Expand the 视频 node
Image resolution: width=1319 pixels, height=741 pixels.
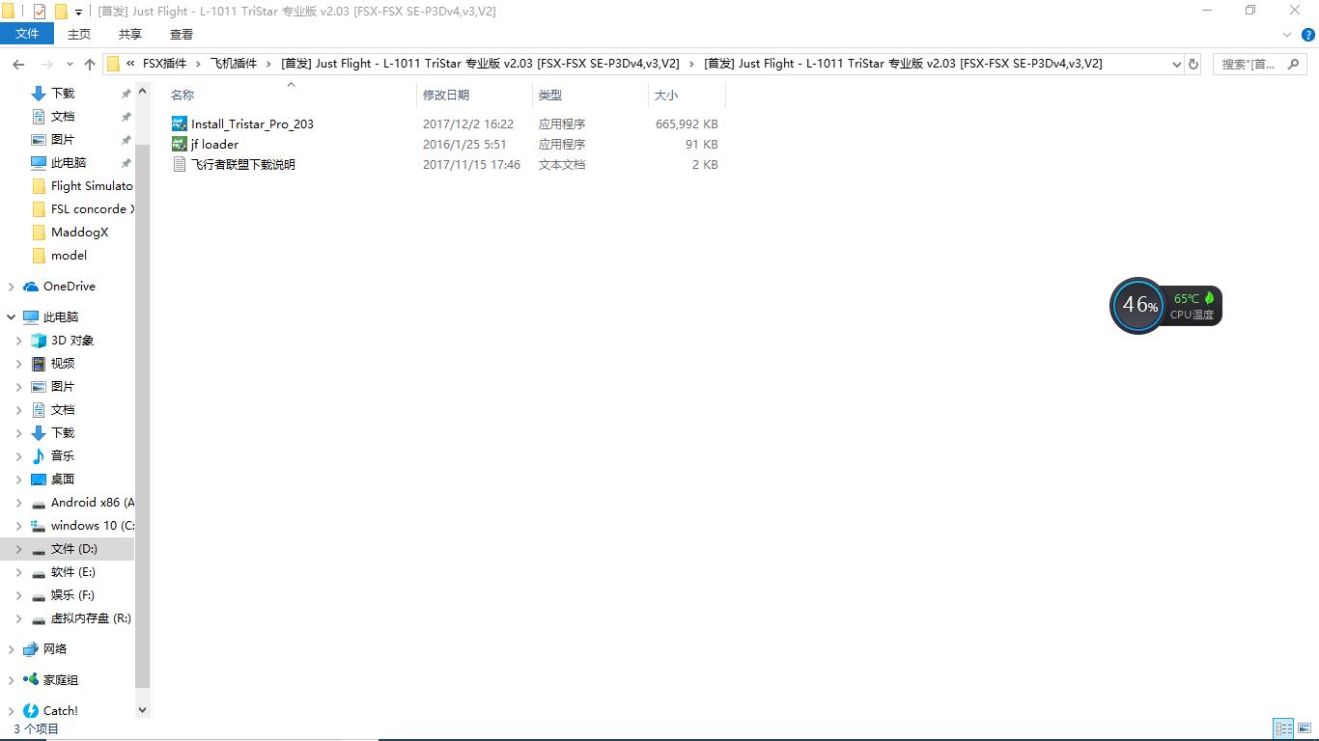point(18,364)
